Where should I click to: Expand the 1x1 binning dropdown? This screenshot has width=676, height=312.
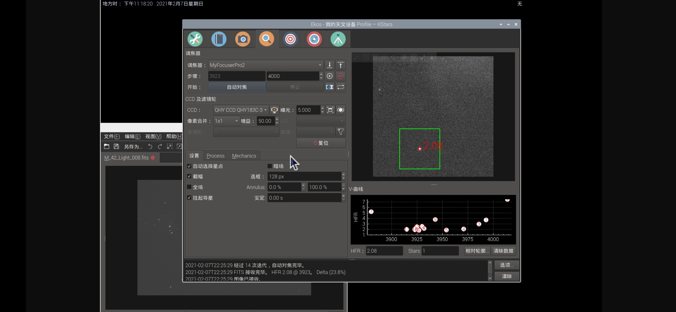click(227, 121)
